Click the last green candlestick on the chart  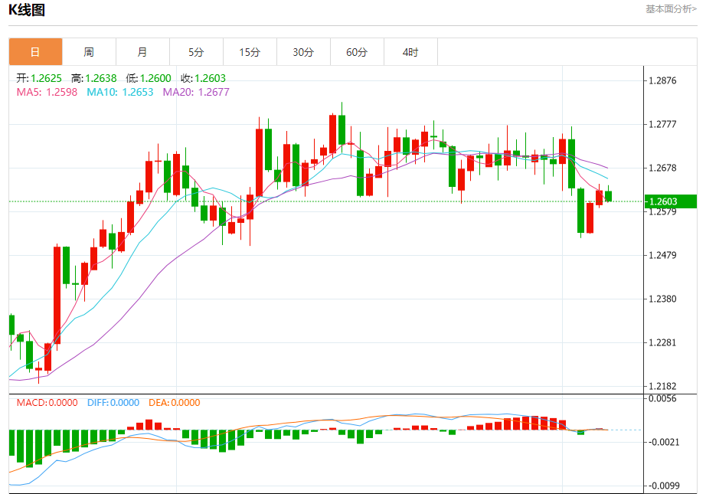[x=608, y=196]
